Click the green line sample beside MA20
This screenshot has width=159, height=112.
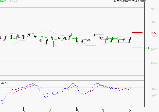tap(7, 1)
